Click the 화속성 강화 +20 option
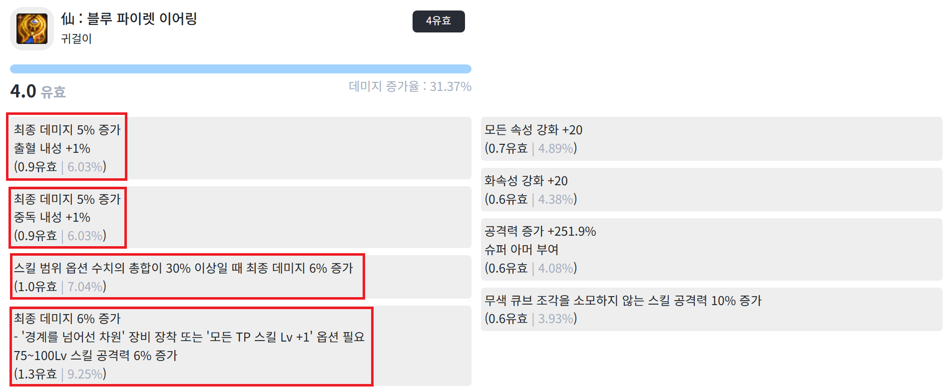 (x=711, y=190)
